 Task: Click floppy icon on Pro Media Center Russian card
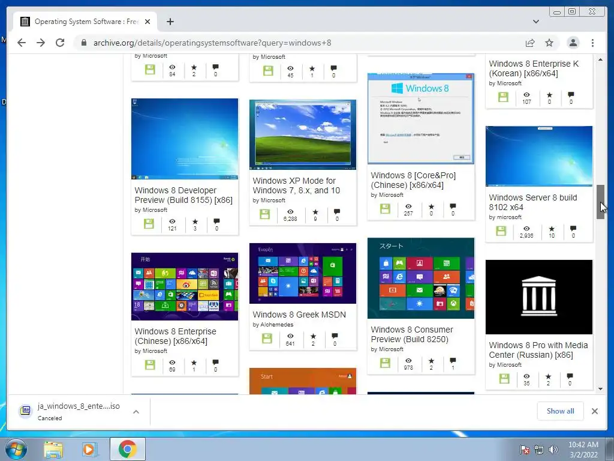tap(504, 379)
